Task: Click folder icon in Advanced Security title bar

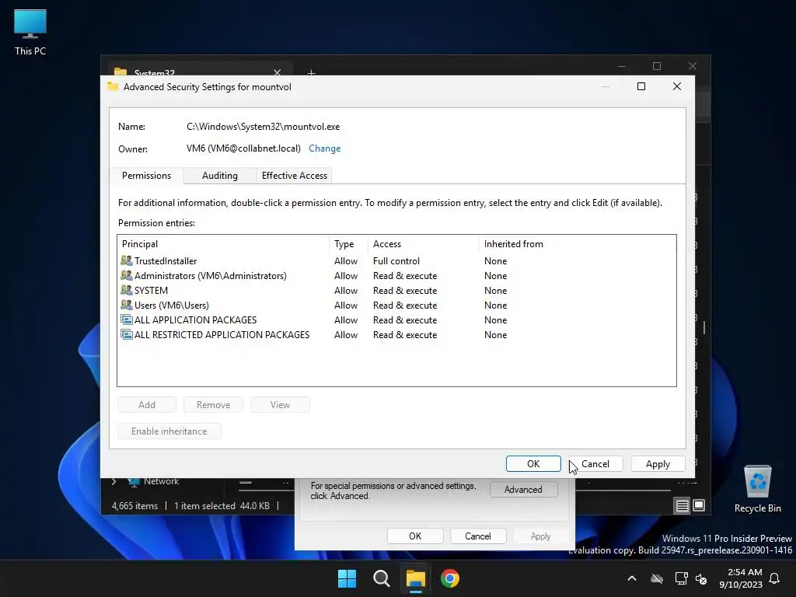Action: click(113, 86)
